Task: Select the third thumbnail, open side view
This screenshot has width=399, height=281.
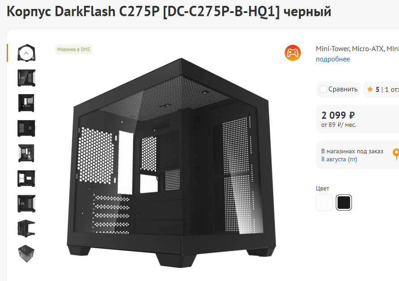Action: tap(26, 103)
